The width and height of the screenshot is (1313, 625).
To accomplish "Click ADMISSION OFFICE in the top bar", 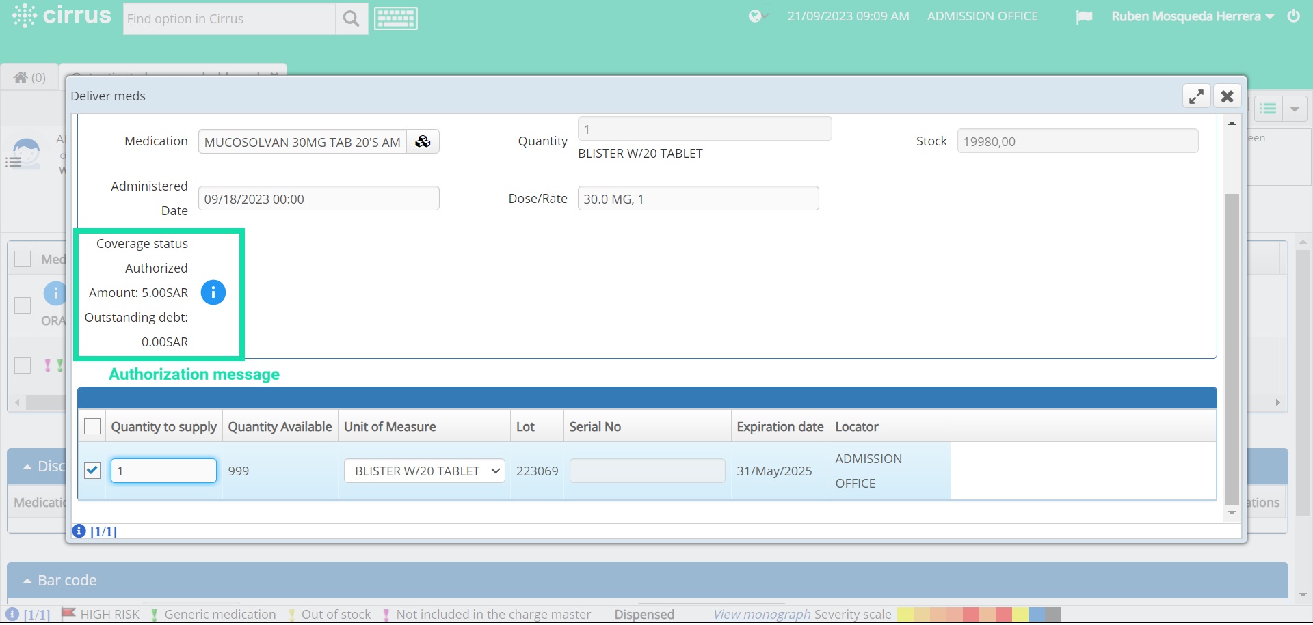I will (x=983, y=16).
